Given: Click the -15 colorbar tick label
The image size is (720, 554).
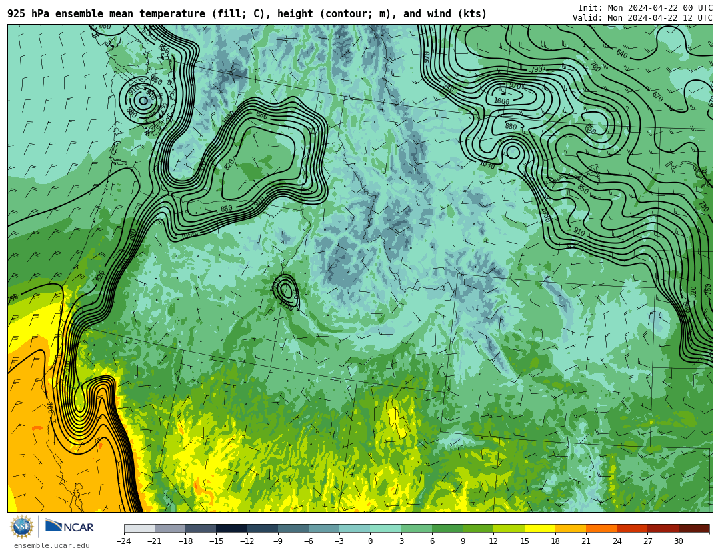Looking at the screenshot, I should pyautogui.click(x=216, y=541).
